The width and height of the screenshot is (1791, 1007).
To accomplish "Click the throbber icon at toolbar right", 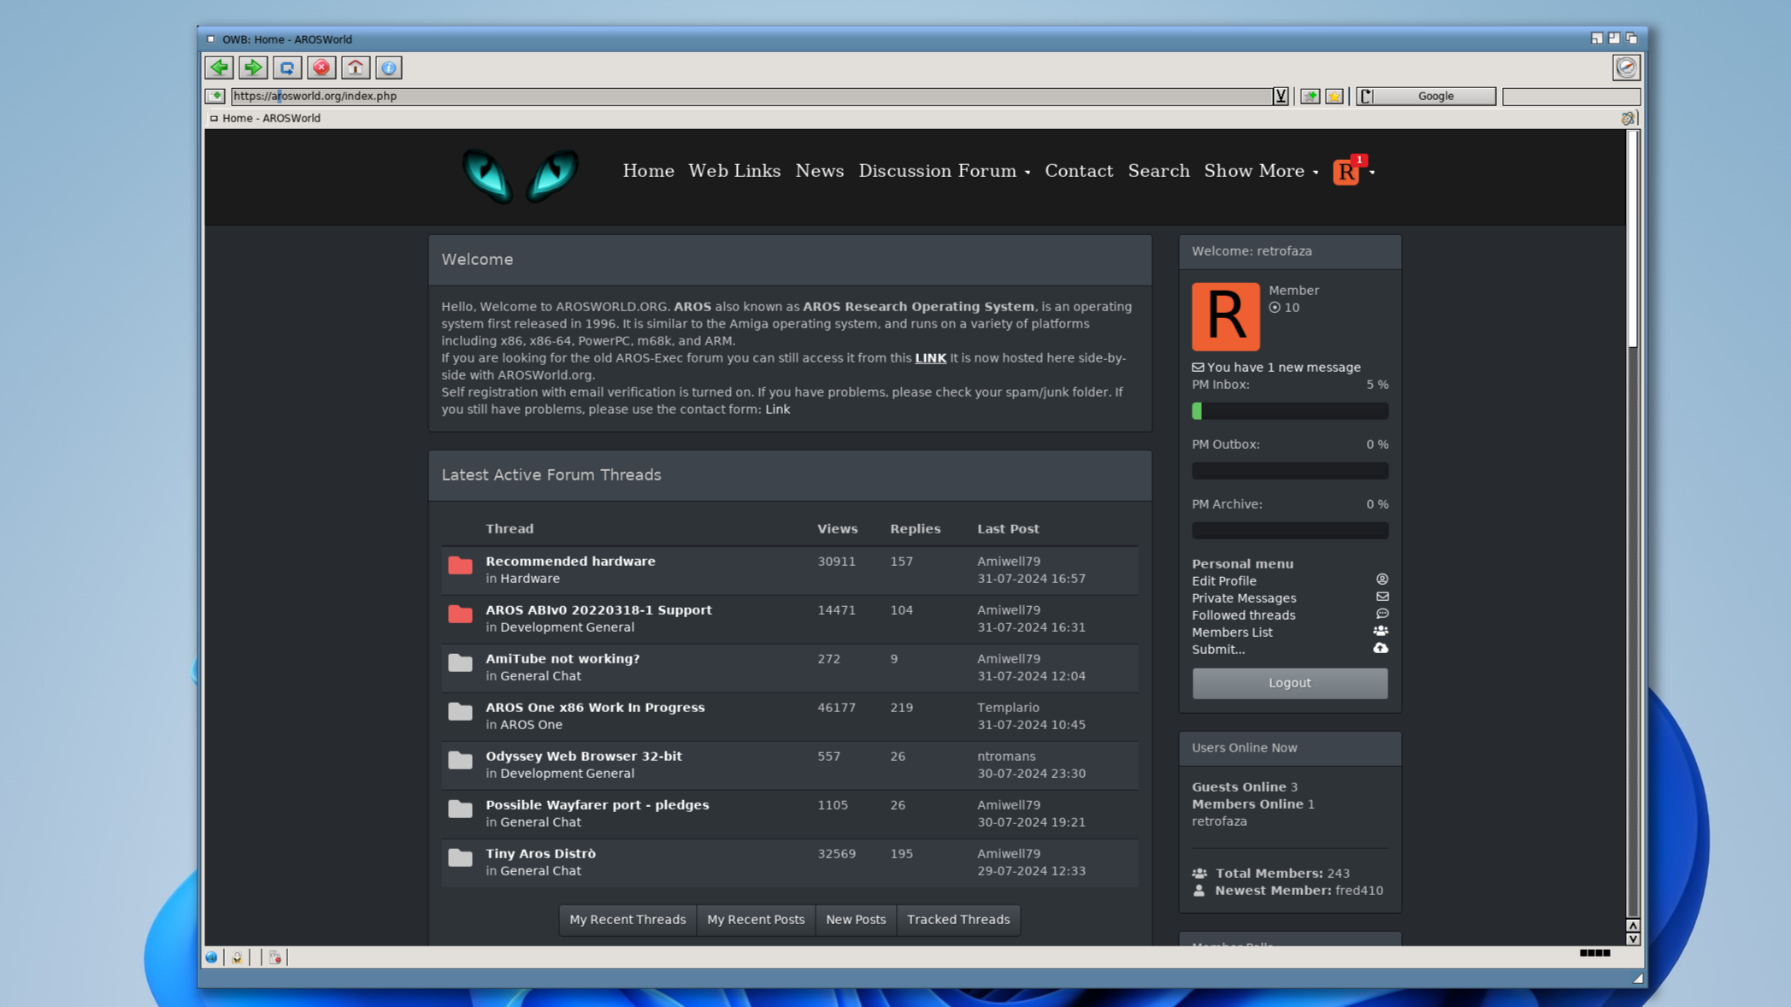I will point(1625,67).
